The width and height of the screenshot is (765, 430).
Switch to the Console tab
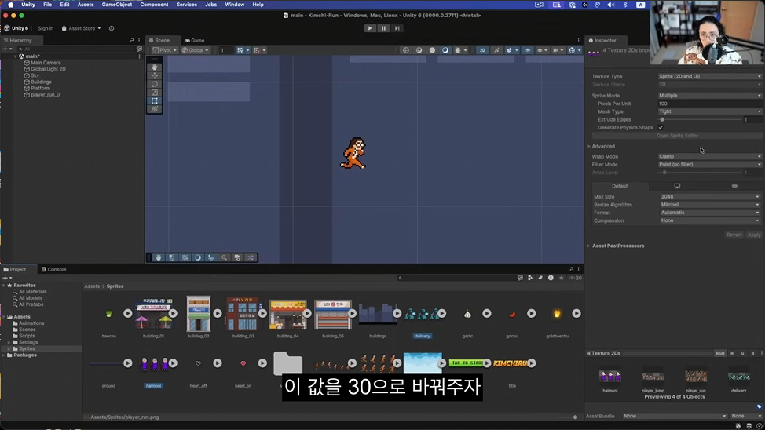pos(53,269)
